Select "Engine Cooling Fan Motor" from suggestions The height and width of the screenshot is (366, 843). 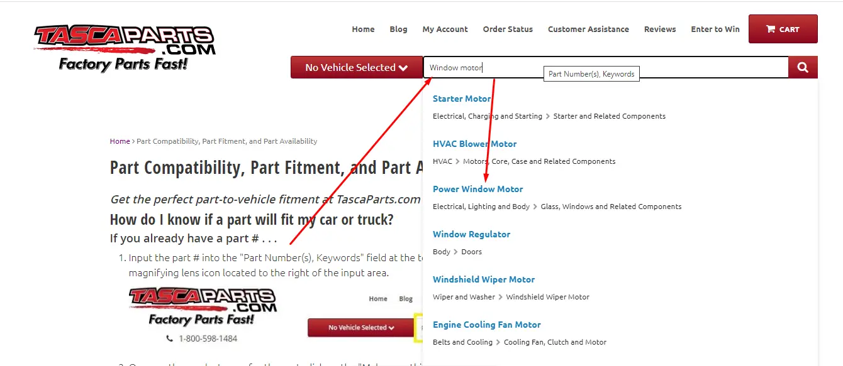486,325
